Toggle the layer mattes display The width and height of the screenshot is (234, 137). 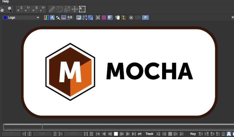click(x=58, y=17)
